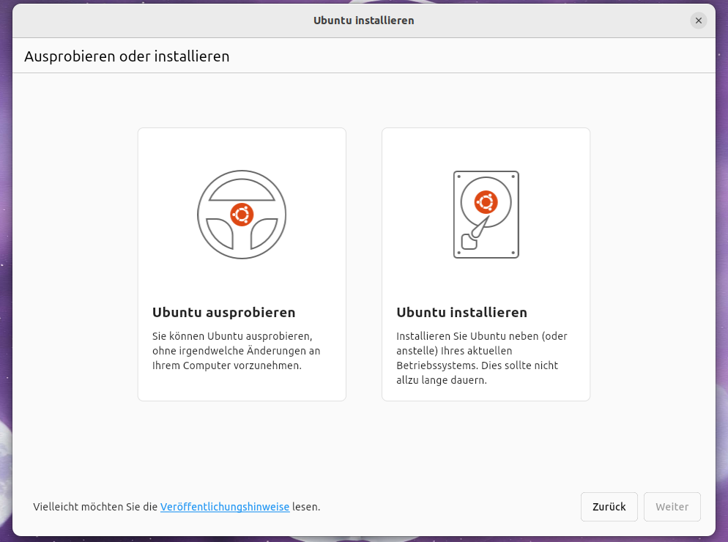The height and width of the screenshot is (542, 728).
Task: Go back with the Zurück button
Action: pos(609,507)
